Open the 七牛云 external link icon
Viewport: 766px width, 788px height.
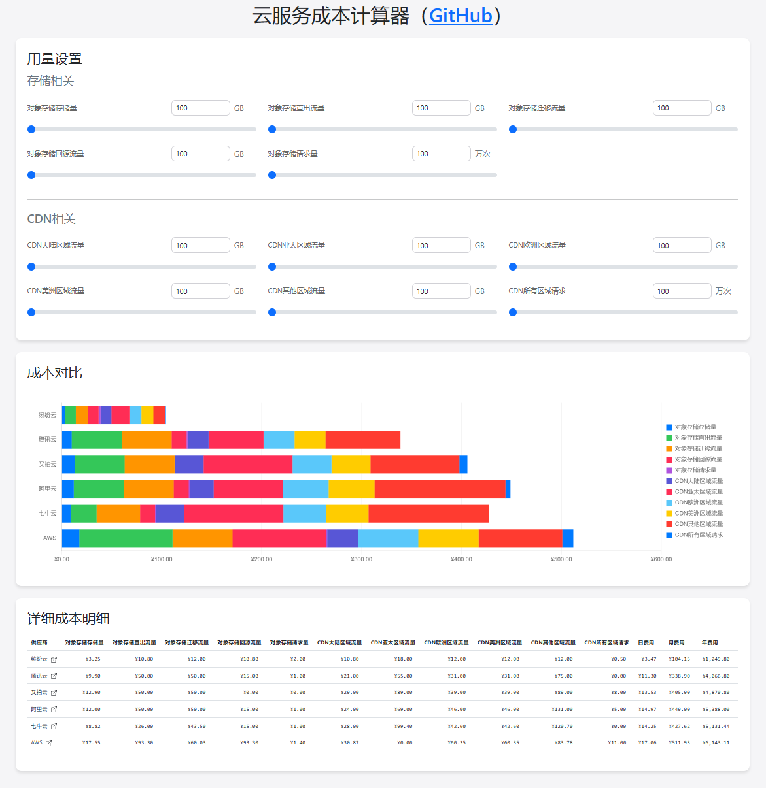click(x=54, y=727)
